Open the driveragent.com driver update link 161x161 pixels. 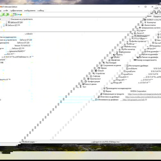pos(135,99)
